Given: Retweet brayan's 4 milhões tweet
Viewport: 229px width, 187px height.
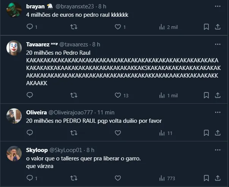Looking at the screenshot, I should click(74, 27).
